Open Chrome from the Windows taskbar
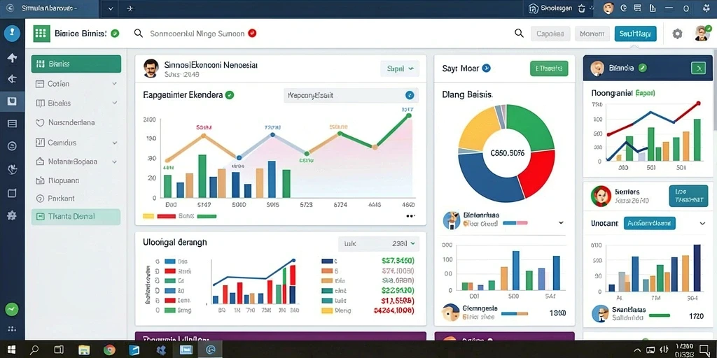 click(109, 350)
